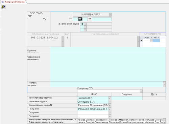
Task: Select the КТП table row selector
Action: click(x=141, y=41)
